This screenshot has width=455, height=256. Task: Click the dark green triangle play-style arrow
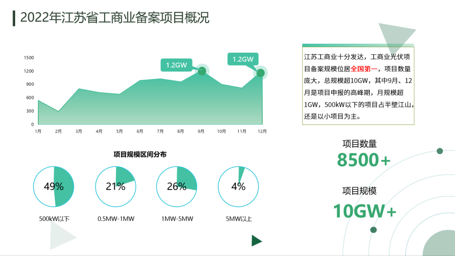tap(256, 241)
